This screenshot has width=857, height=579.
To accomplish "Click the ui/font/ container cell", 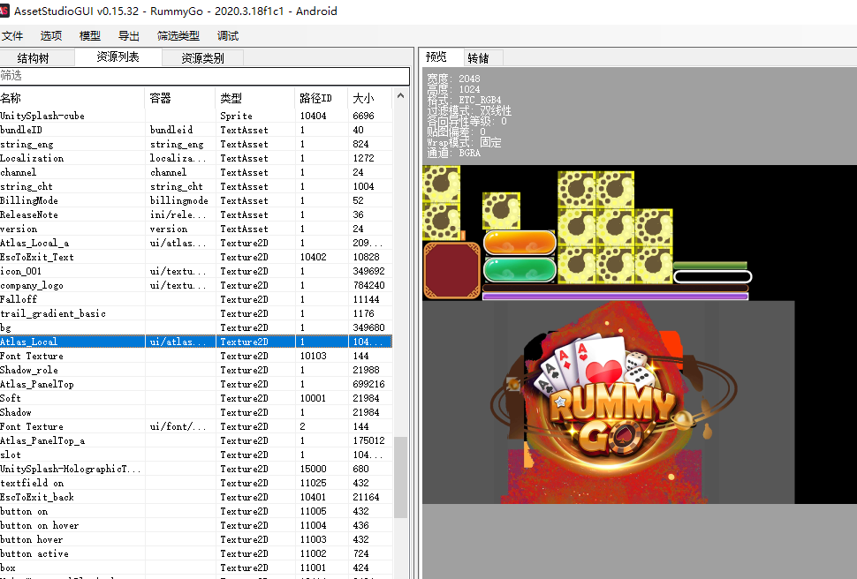I will pyautogui.click(x=180, y=426).
